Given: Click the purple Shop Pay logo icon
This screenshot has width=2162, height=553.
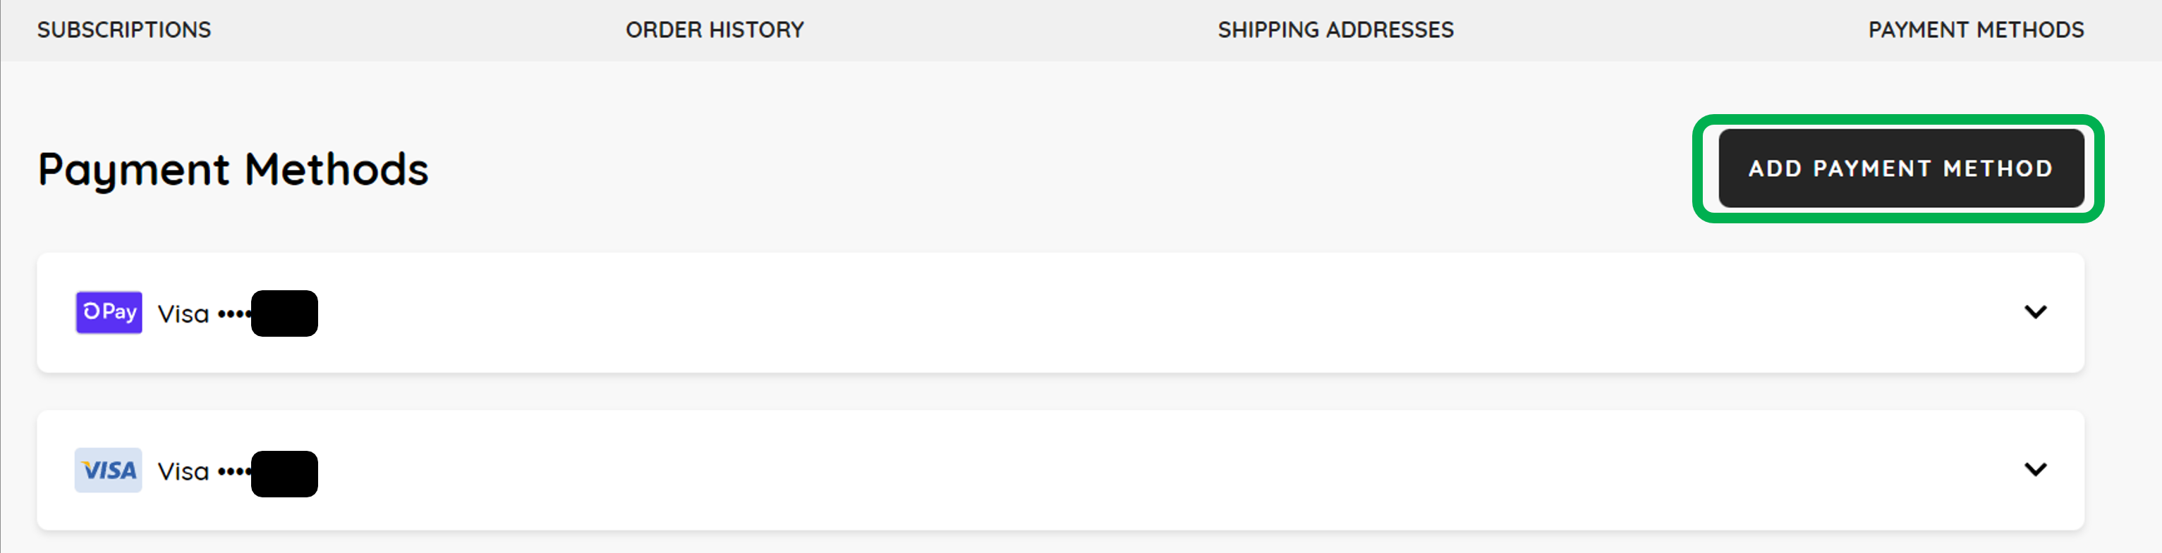Looking at the screenshot, I should pyautogui.click(x=109, y=313).
